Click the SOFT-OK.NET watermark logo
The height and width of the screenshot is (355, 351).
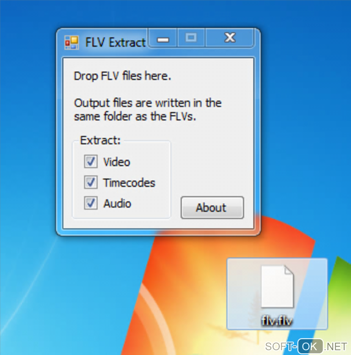306,346
